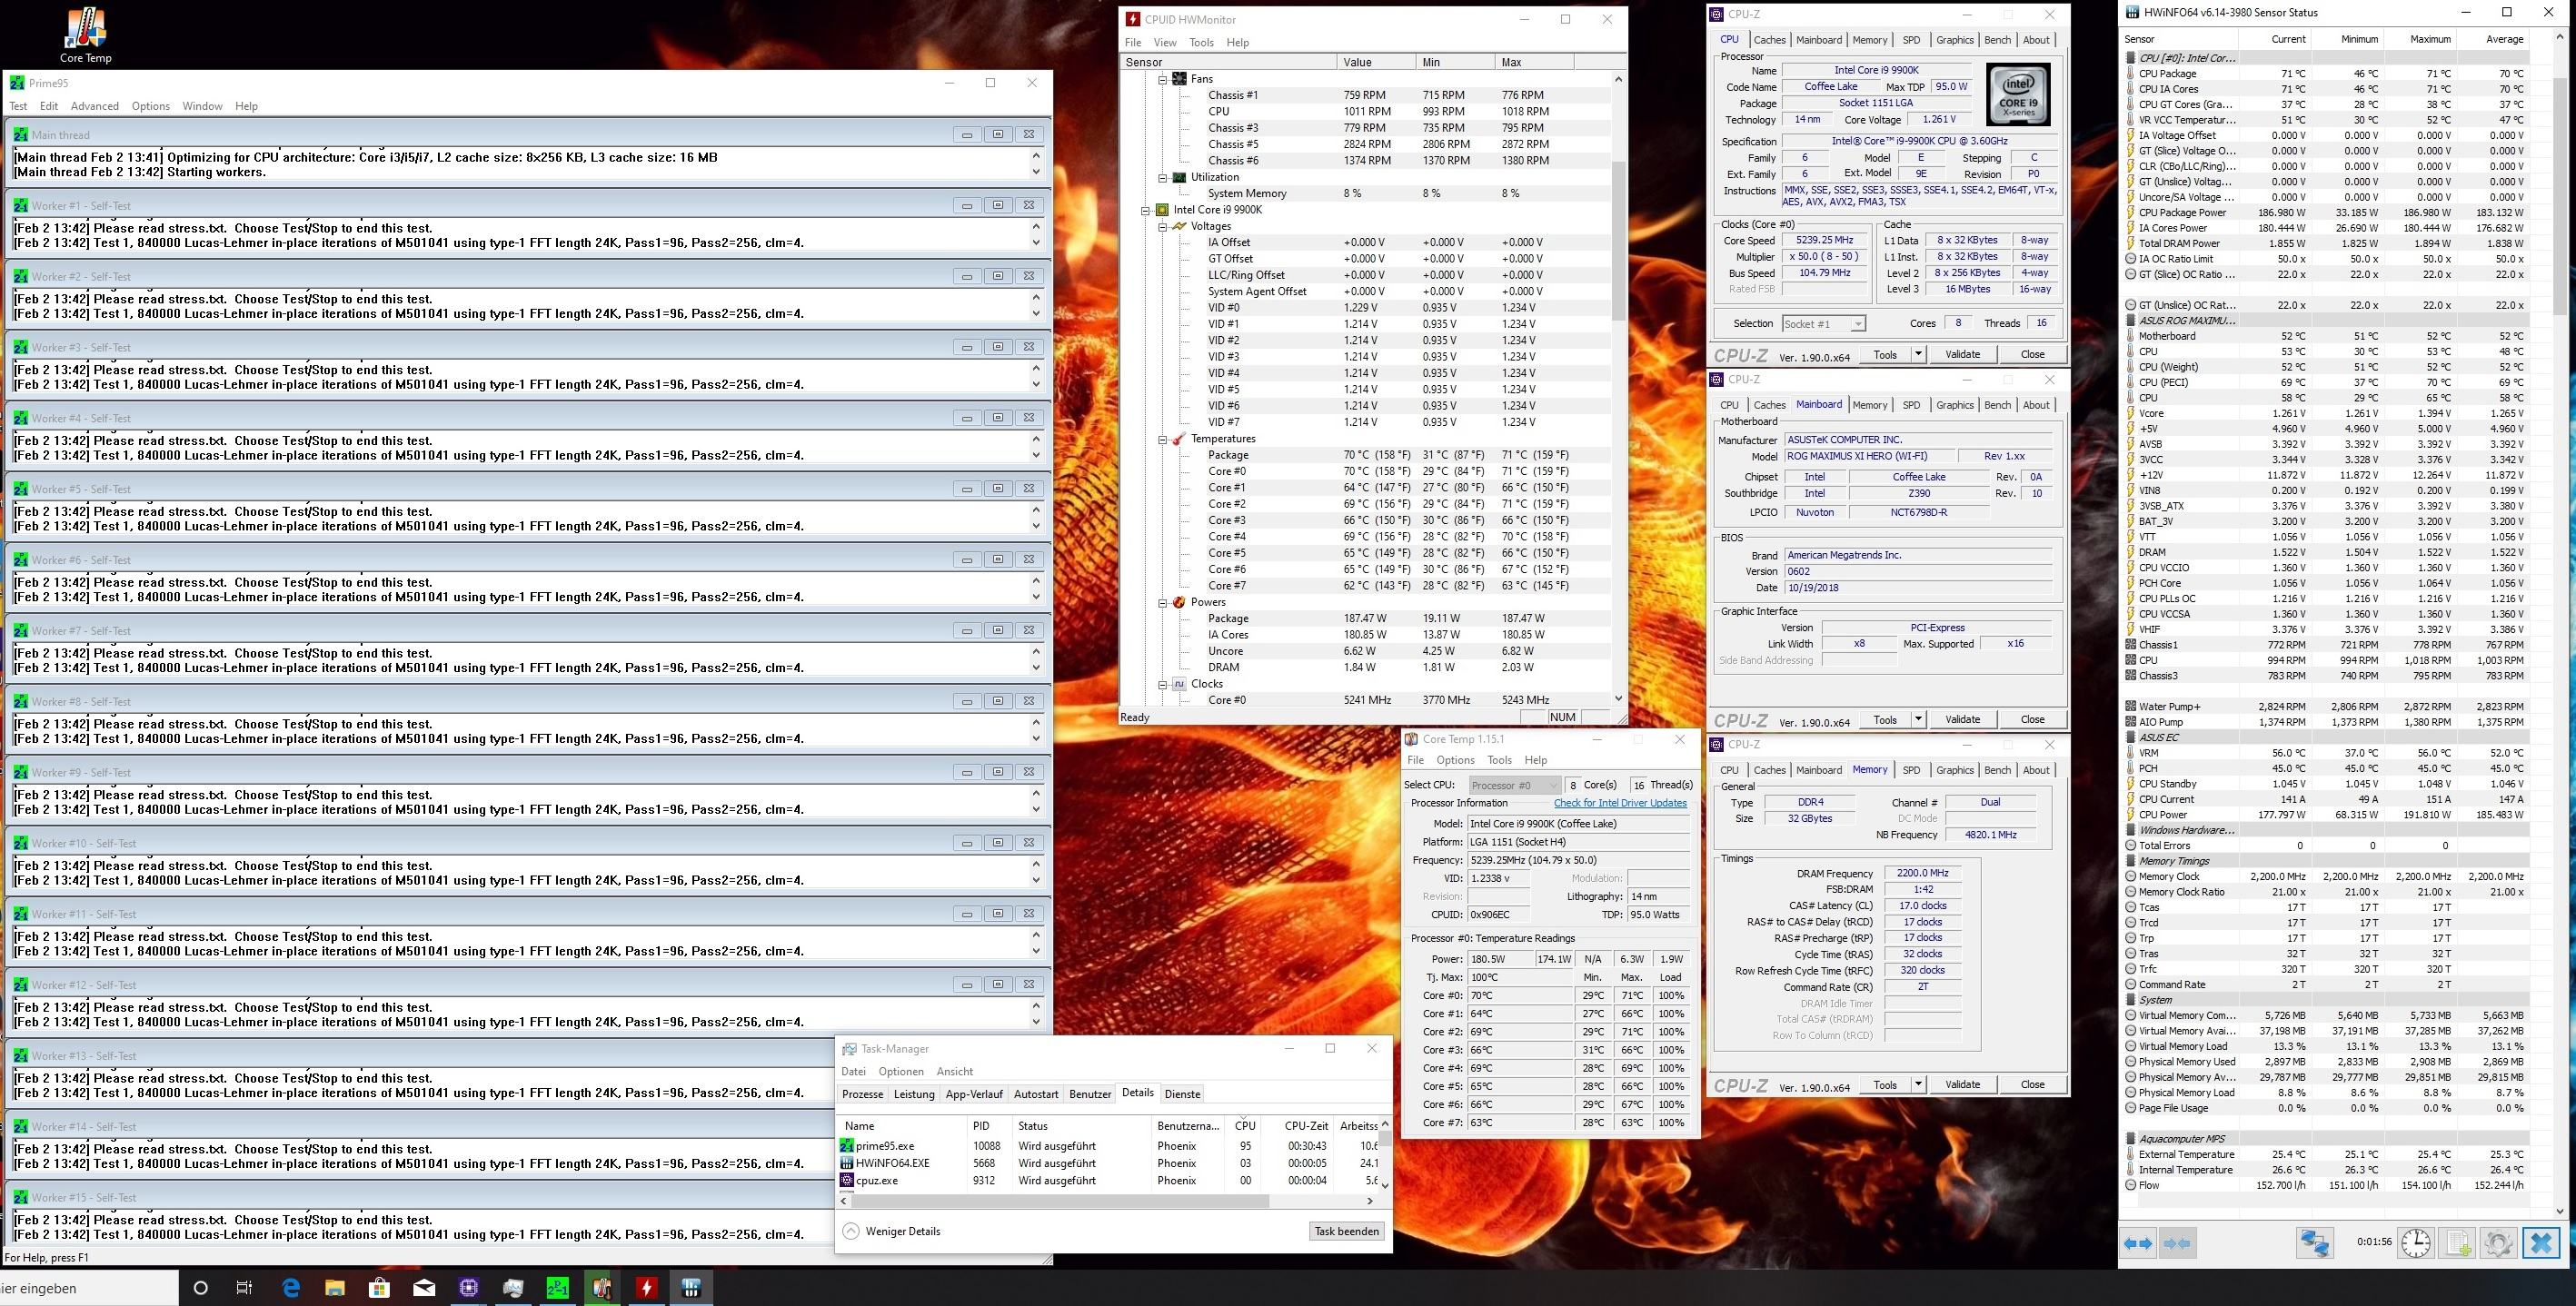The width and height of the screenshot is (2576, 1306).
Task: Click Tools button in CPU-Z Mainboard window
Action: (1885, 719)
